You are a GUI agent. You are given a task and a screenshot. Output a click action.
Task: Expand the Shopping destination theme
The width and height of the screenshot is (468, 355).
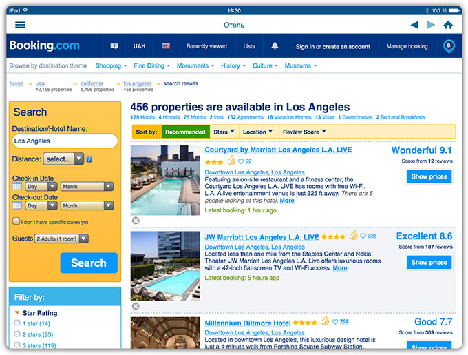pyautogui.click(x=111, y=65)
